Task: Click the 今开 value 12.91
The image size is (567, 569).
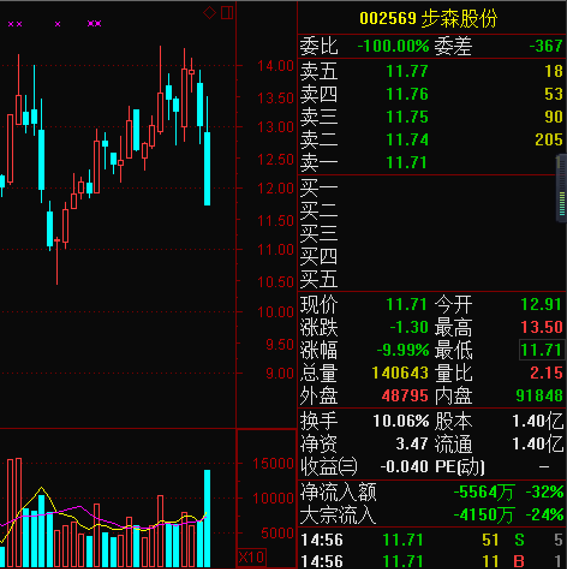Action: point(541,305)
